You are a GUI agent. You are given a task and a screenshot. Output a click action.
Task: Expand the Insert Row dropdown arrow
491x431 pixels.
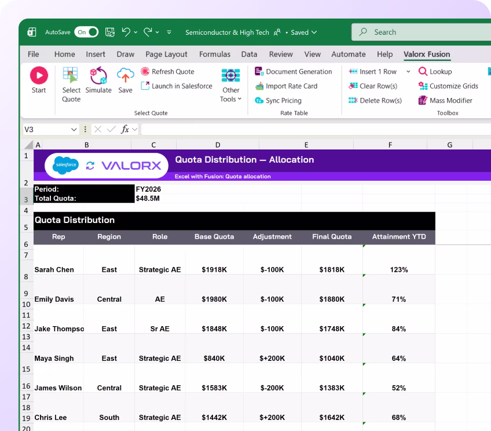[x=408, y=71]
